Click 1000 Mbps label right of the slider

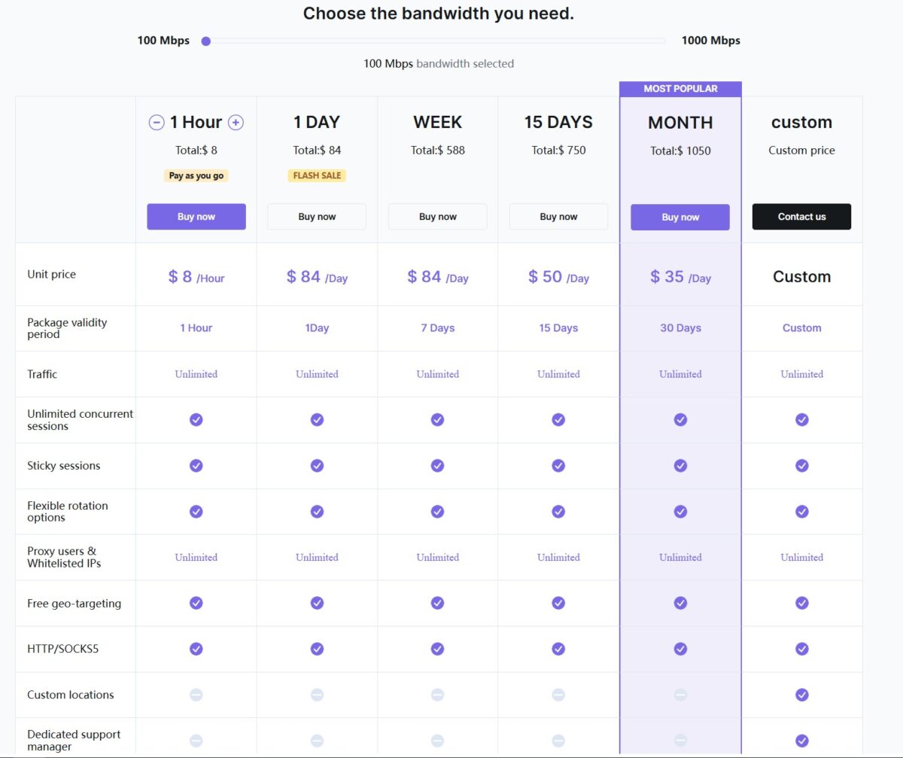coord(710,41)
